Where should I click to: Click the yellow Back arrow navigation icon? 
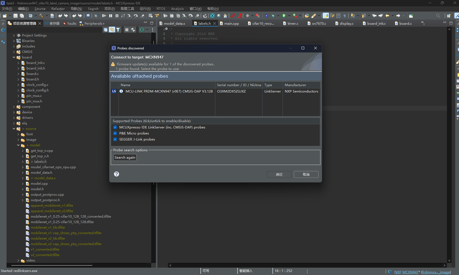coord(387,16)
